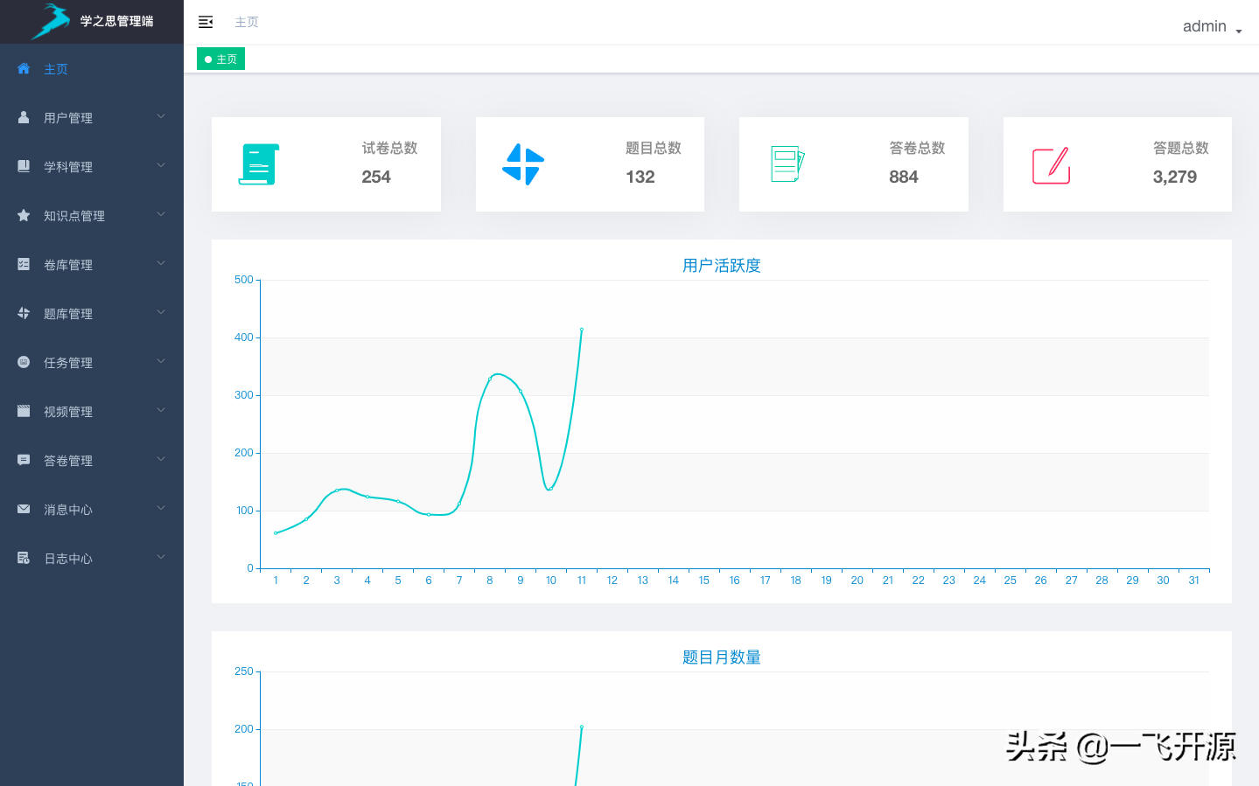This screenshot has height=786, width=1259.
Task: Click the 主页 breadcrumb link
Action: [x=247, y=22]
